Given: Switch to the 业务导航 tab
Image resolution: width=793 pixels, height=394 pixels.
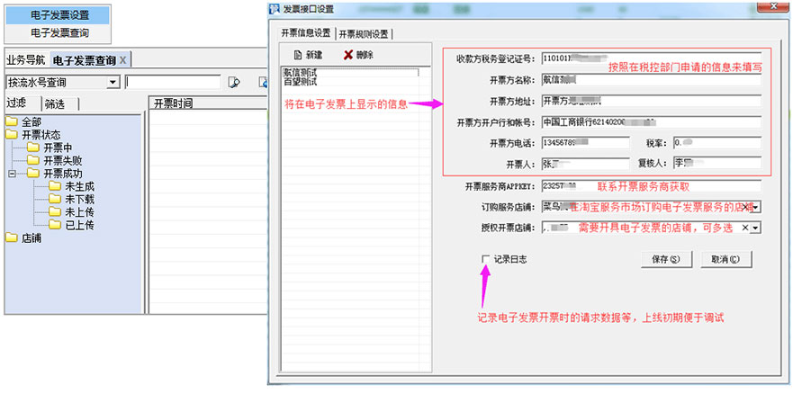Looking at the screenshot, I should coord(26,60).
